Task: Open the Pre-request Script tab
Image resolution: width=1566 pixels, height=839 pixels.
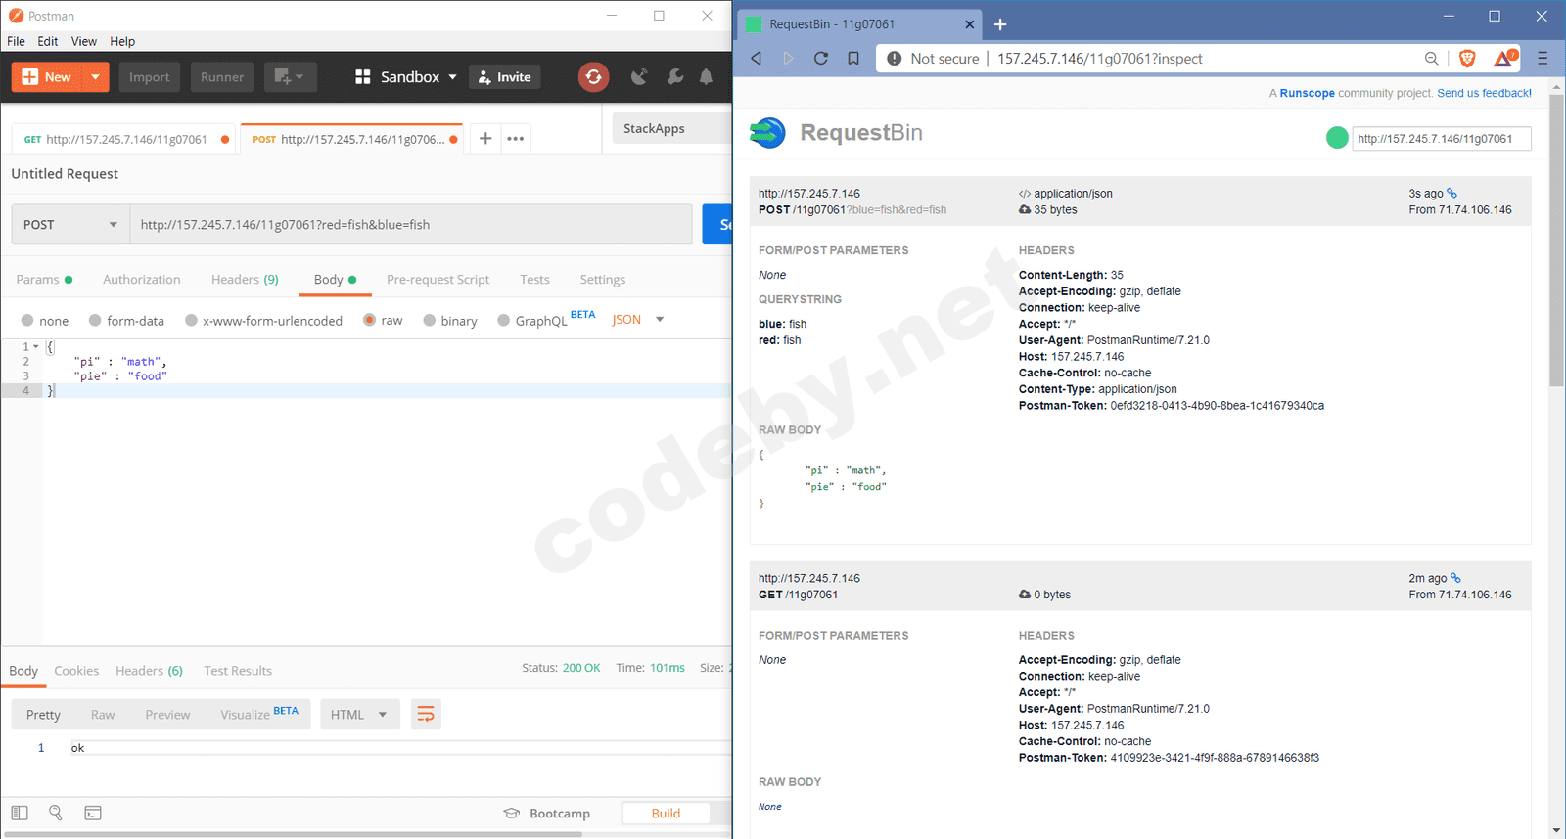Action: [438, 279]
